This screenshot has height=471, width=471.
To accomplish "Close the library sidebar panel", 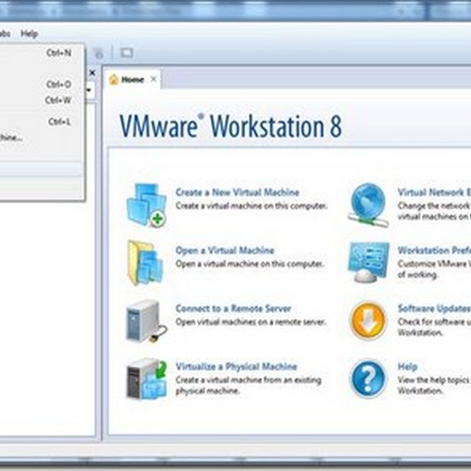I will 92,72.
